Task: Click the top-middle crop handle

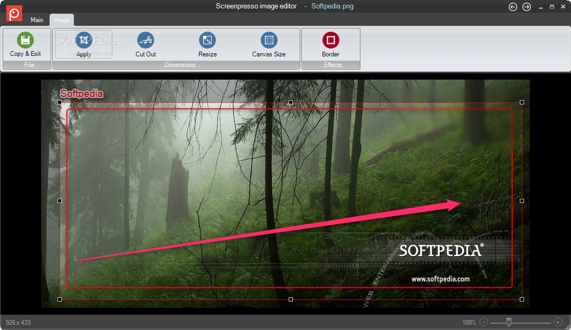Action: (x=291, y=102)
